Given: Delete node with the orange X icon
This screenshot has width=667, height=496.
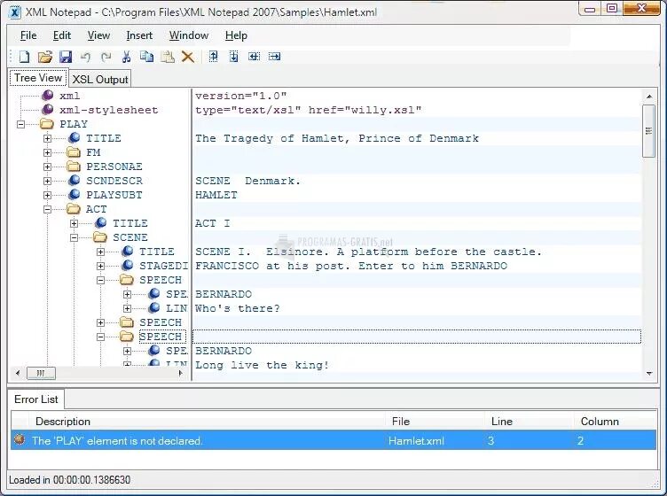Looking at the screenshot, I should [x=188, y=57].
